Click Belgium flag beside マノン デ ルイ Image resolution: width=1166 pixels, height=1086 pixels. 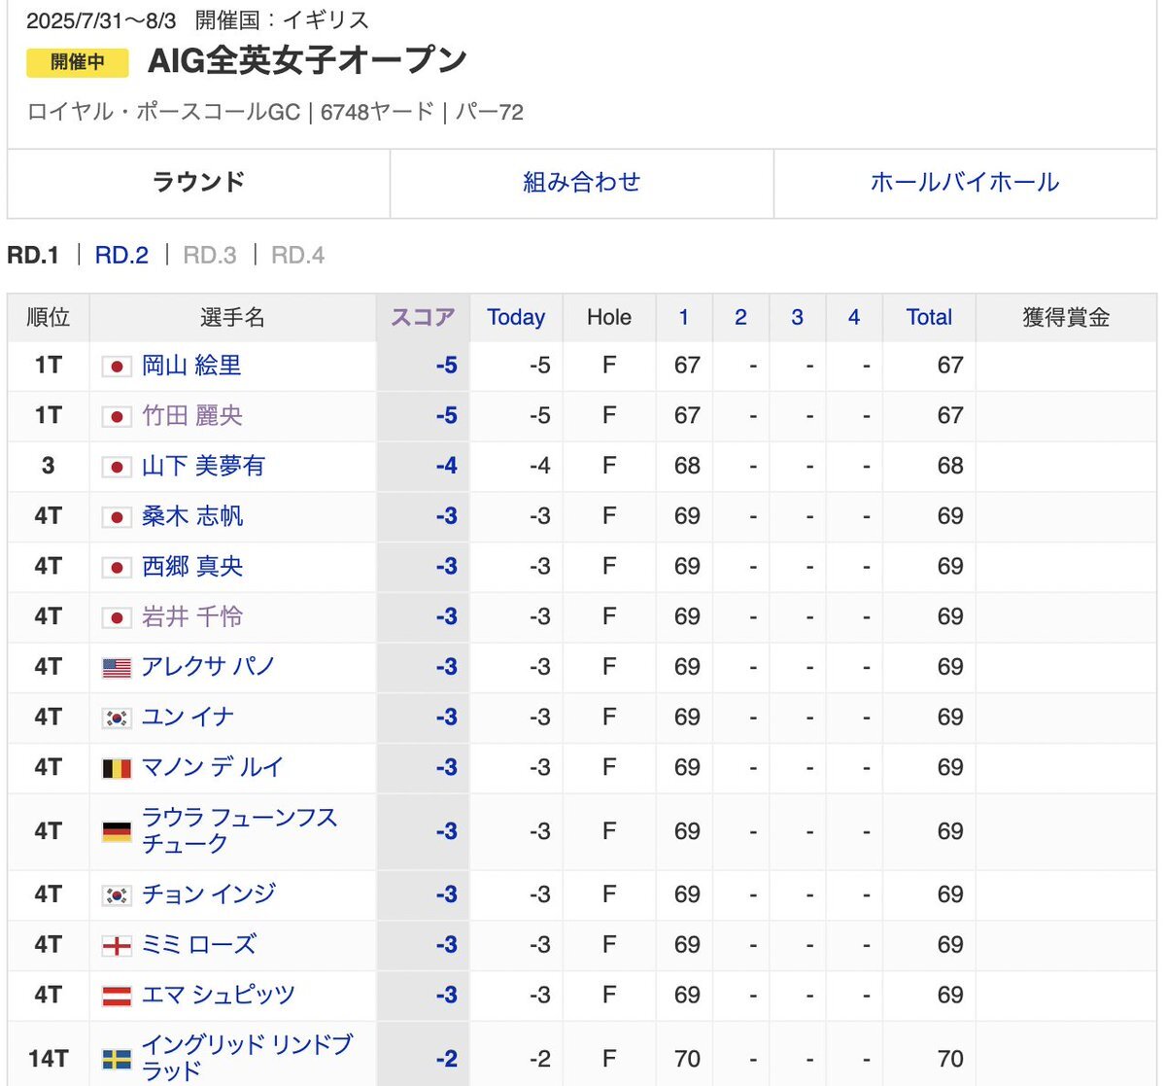(117, 769)
